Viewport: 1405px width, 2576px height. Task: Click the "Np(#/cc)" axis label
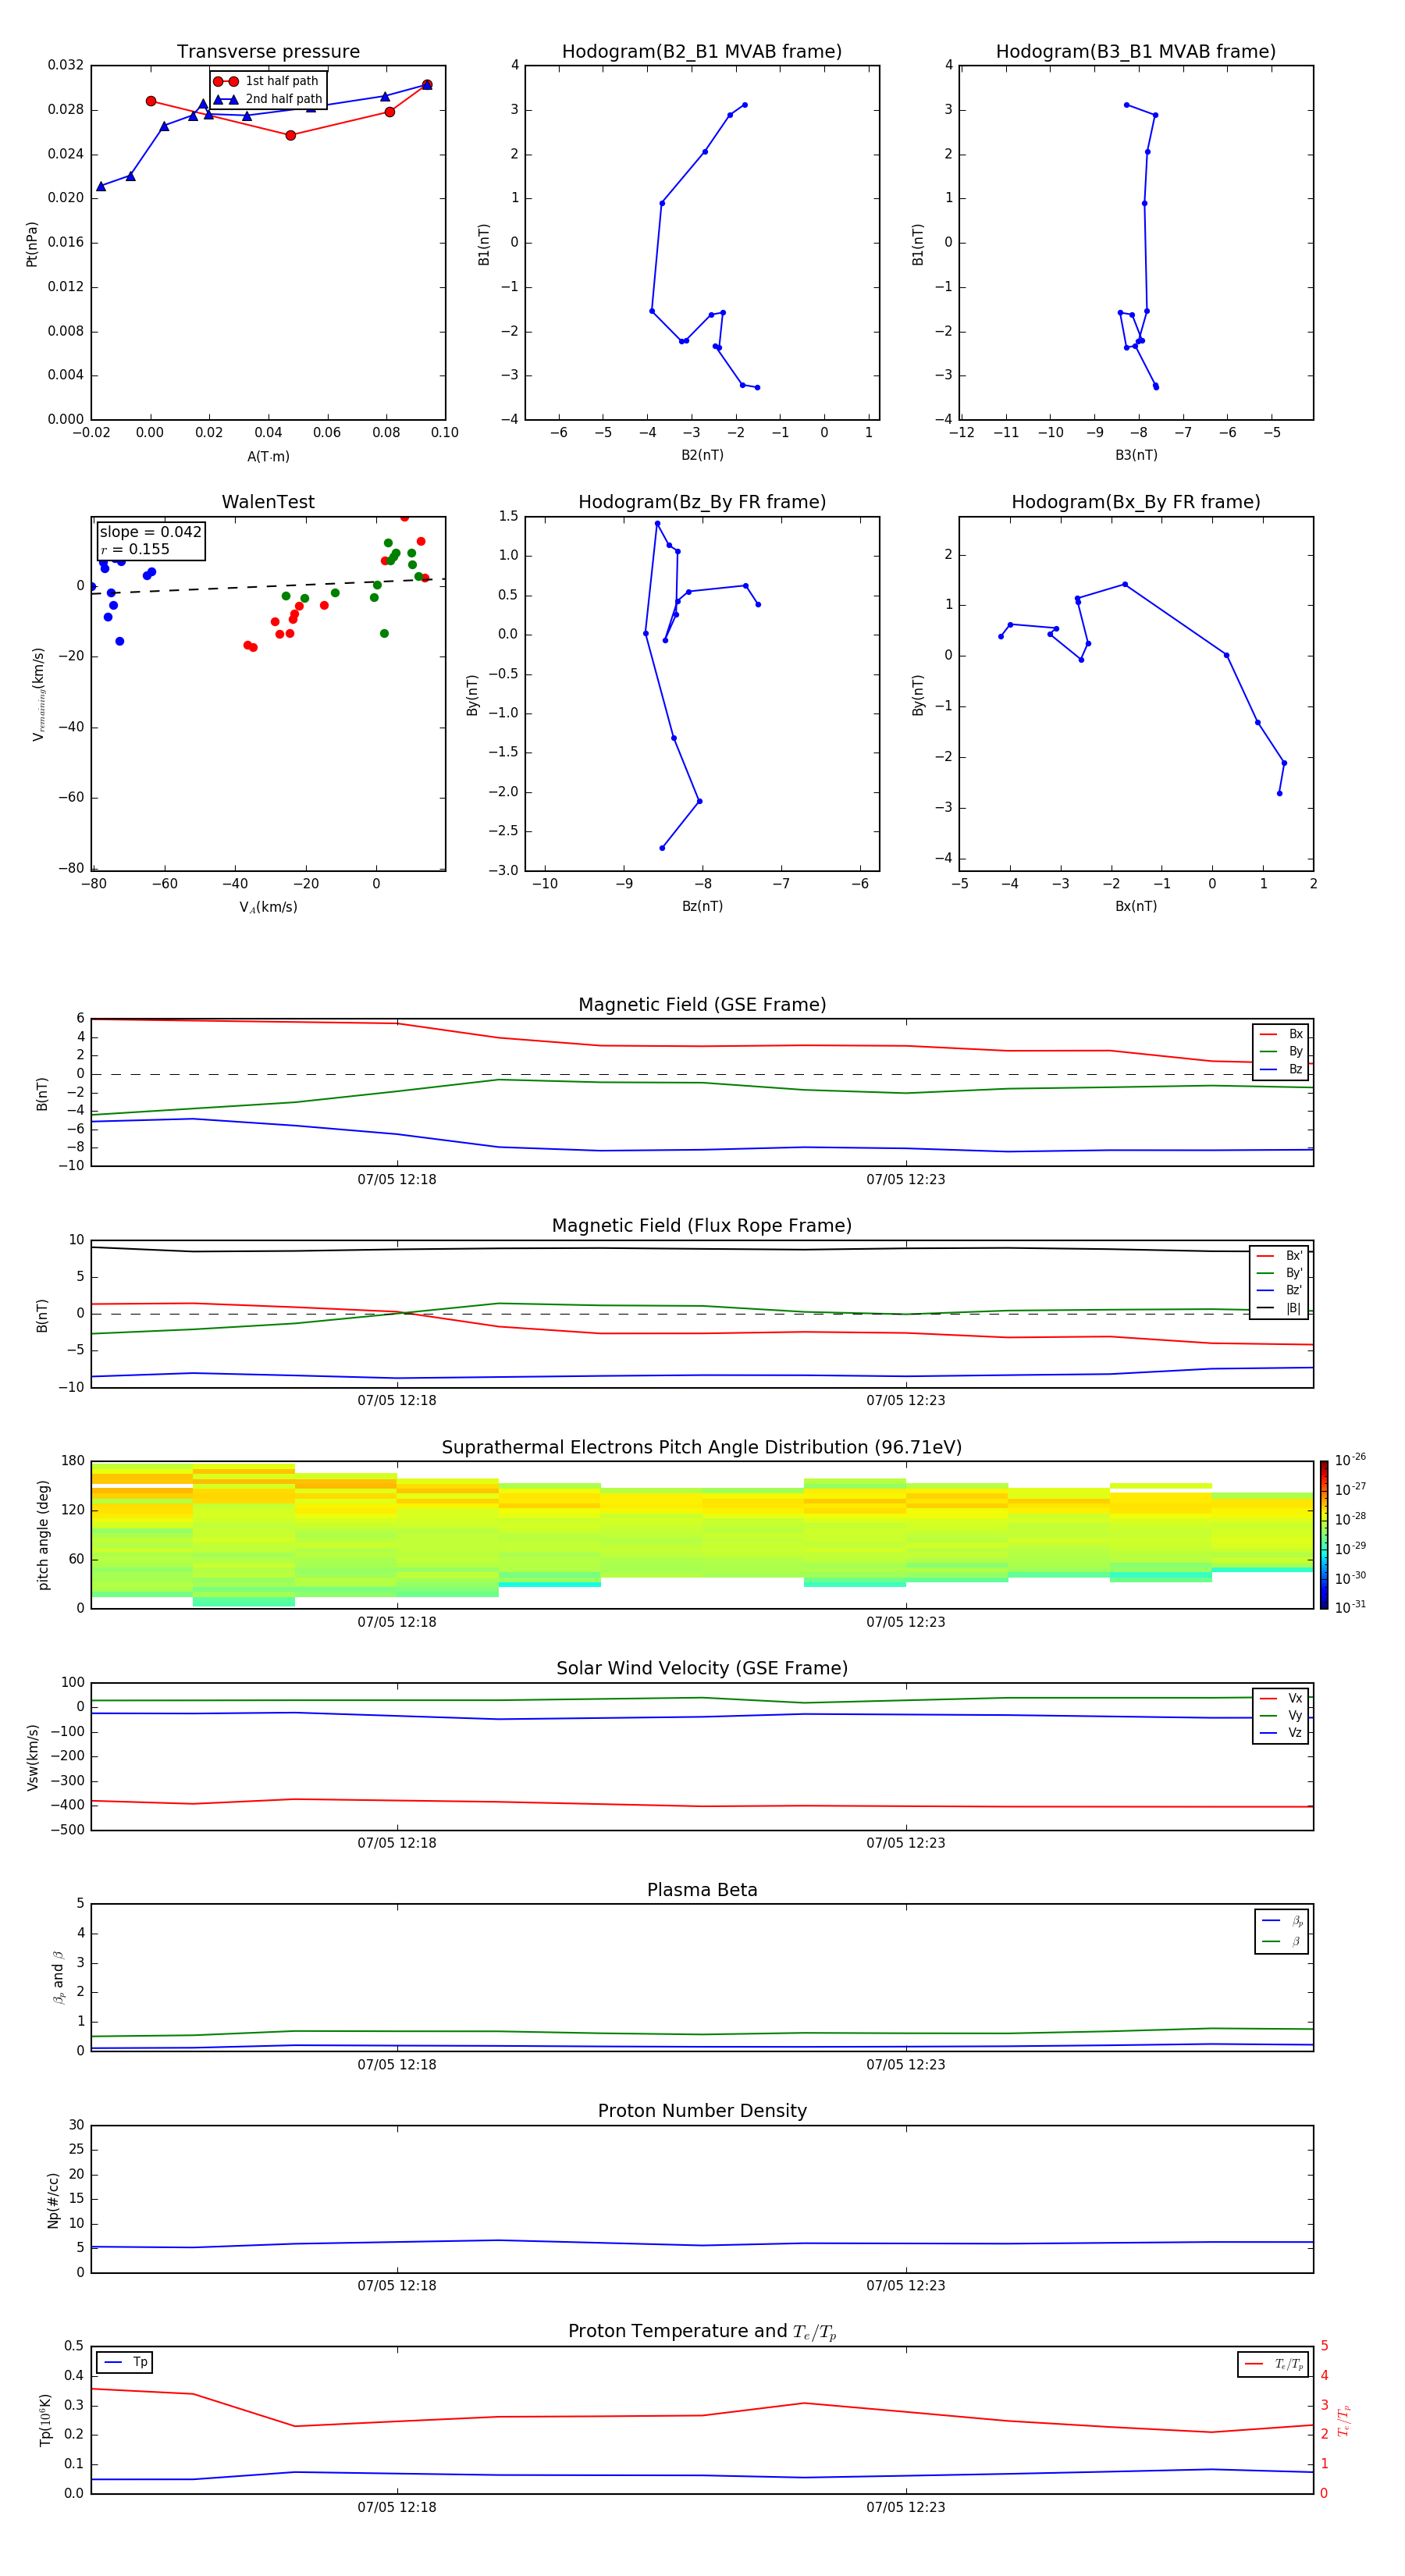pyautogui.click(x=53, y=2200)
